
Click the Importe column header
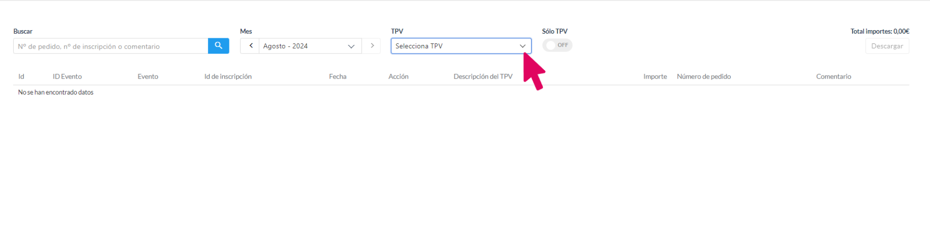[655, 77]
